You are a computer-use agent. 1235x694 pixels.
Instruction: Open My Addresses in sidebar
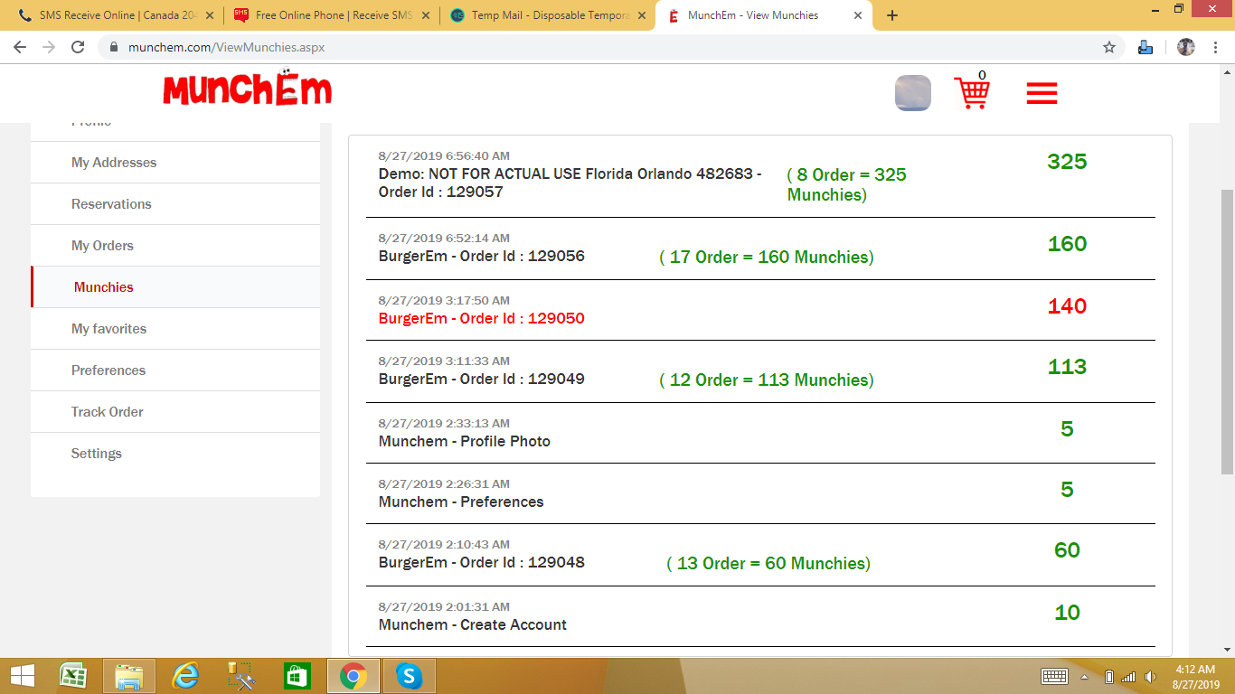point(114,163)
